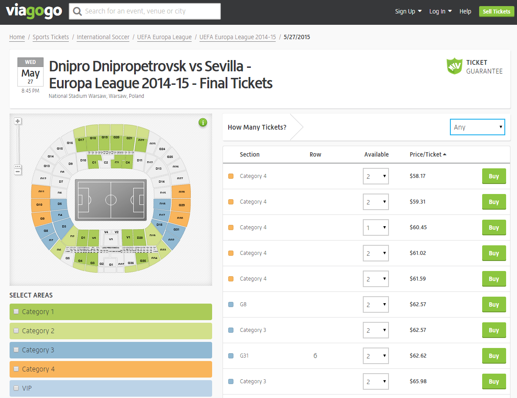Zoom out on the stadium map

18,172
